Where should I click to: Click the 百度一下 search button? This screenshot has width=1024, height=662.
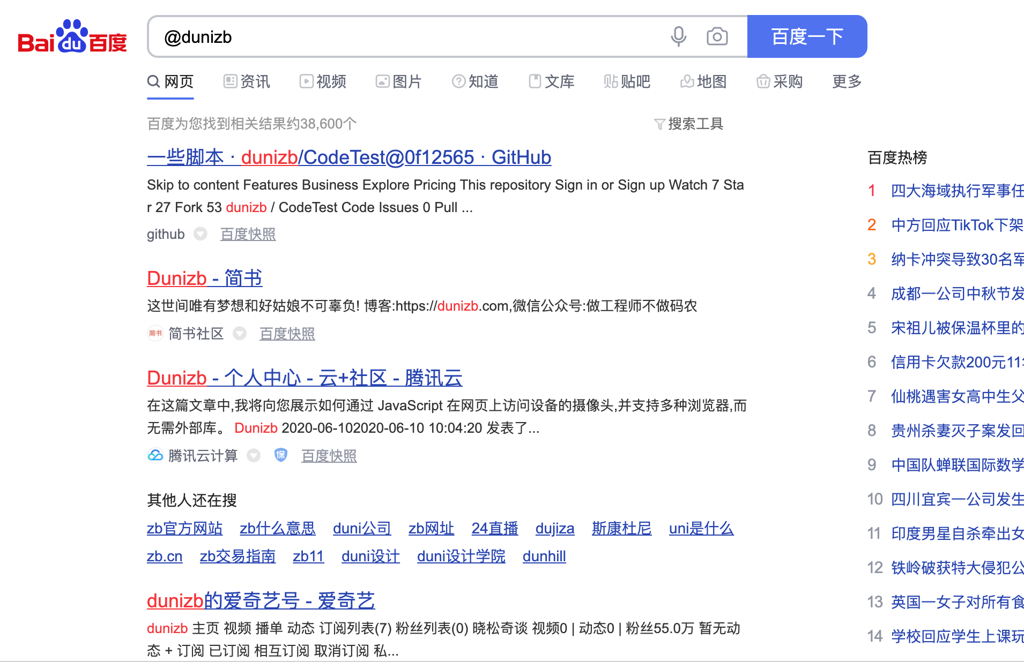tap(807, 36)
